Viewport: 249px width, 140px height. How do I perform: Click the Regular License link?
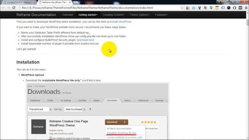click(x=56, y=130)
